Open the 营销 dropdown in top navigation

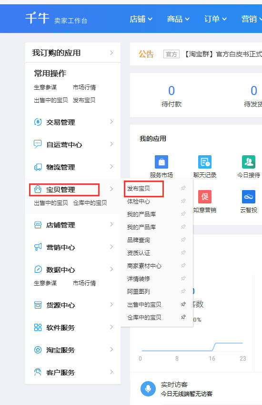coord(252,19)
